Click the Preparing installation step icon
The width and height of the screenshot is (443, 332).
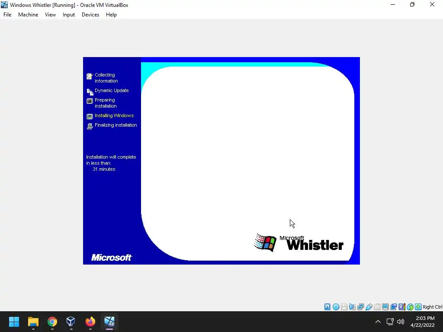90,101
